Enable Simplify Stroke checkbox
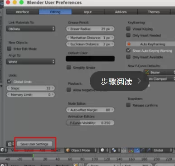 69,68
